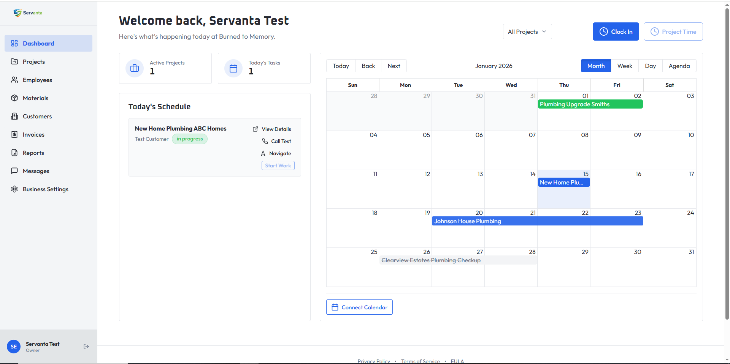Open Messages from the sidebar chat icon

point(14,171)
